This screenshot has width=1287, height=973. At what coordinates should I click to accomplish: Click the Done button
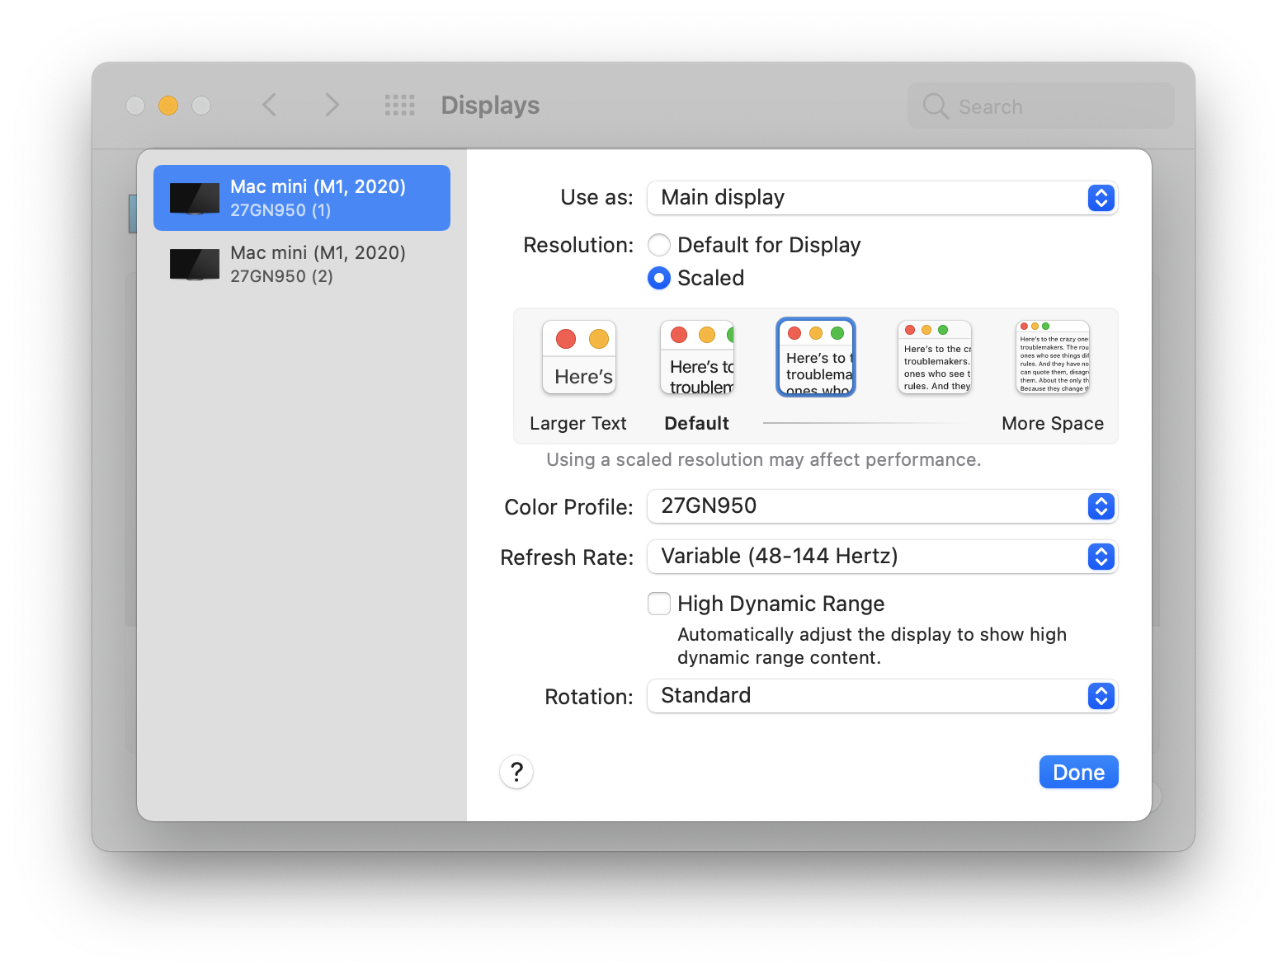(1078, 772)
